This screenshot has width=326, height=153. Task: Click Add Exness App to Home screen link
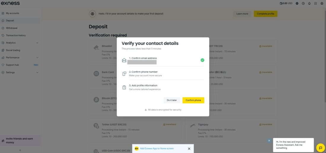pyautogui.click(x=157, y=149)
